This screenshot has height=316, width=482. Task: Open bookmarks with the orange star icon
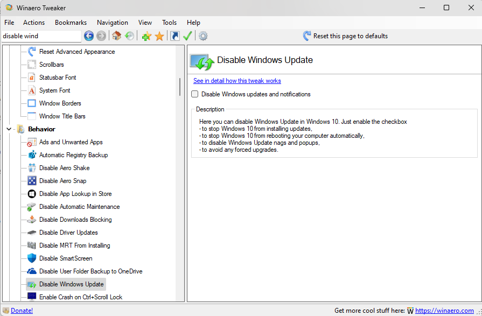(159, 36)
